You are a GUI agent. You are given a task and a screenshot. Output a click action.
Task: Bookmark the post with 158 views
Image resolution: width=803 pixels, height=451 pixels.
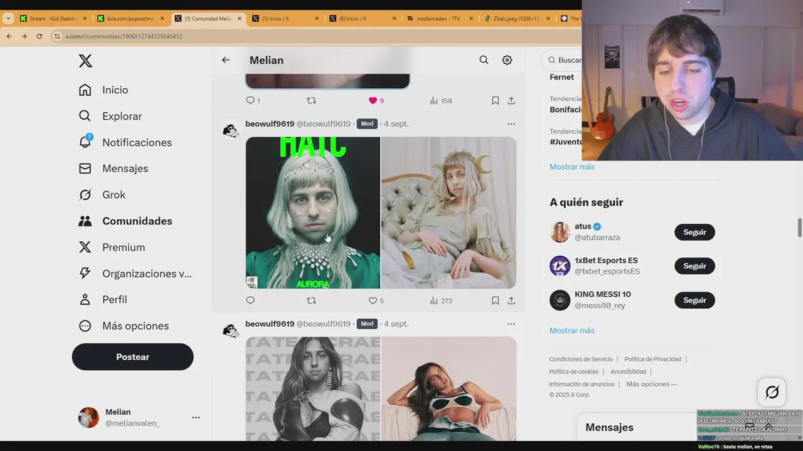495,100
